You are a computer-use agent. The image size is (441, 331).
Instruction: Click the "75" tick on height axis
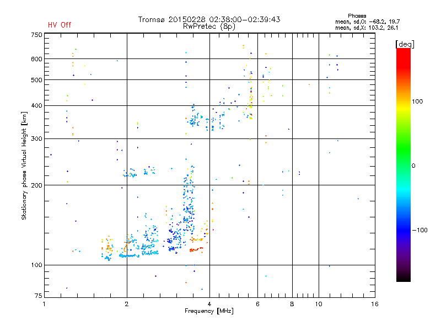click(x=38, y=296)
